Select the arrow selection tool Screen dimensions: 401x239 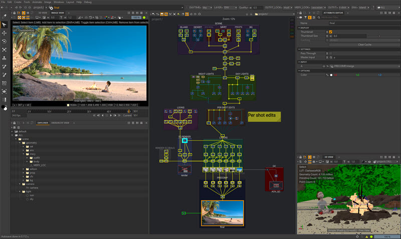tap(5, 24)
